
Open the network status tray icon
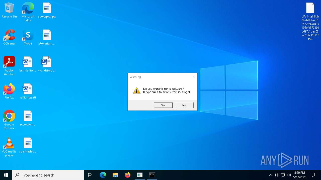(283, 175)
